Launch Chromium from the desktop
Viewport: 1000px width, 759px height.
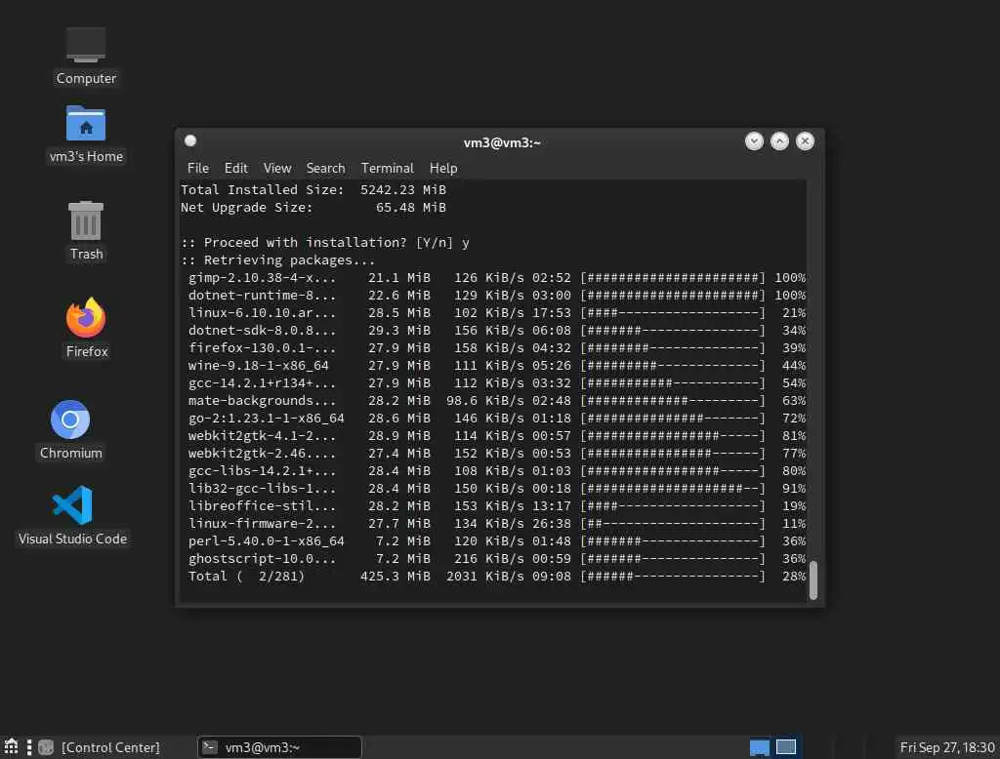click(x=70, y=430)
